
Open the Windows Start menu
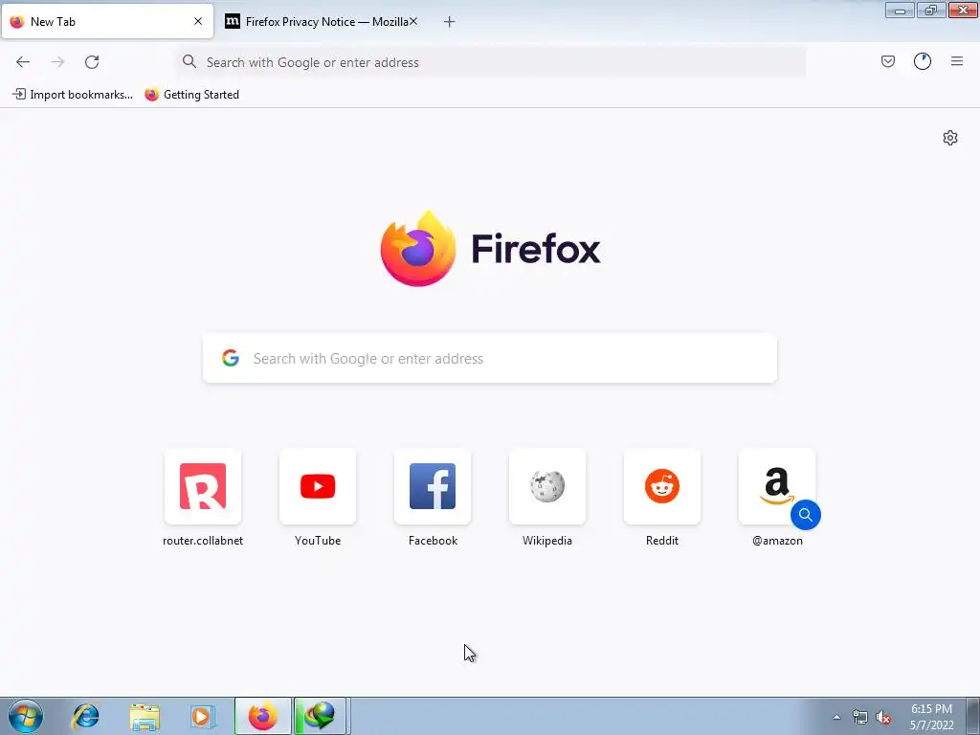[x=26, y=716]
